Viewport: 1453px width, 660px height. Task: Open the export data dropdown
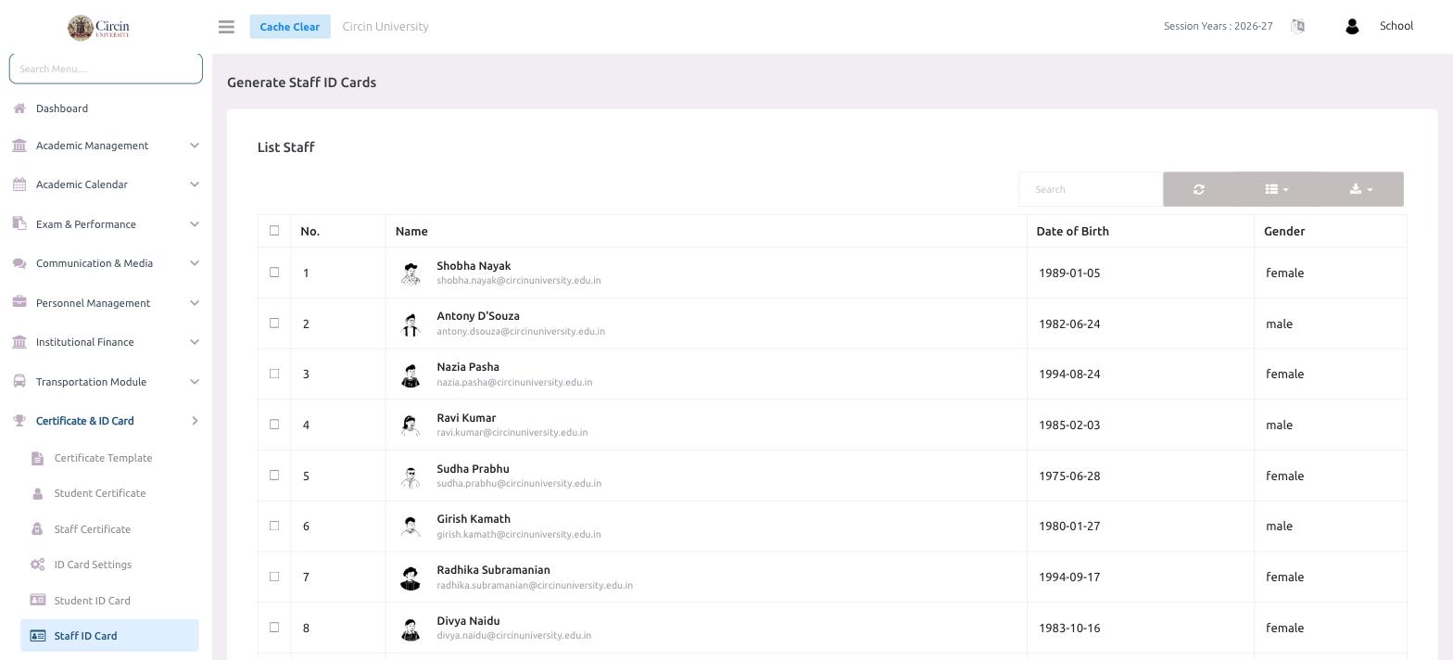pyautogui.click(x=1361, y=189)
